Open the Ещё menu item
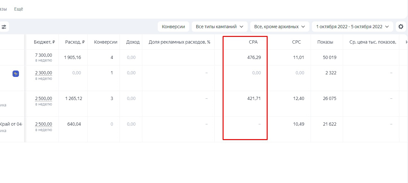Viewport: 408px width, 183px height. point(19,9)
